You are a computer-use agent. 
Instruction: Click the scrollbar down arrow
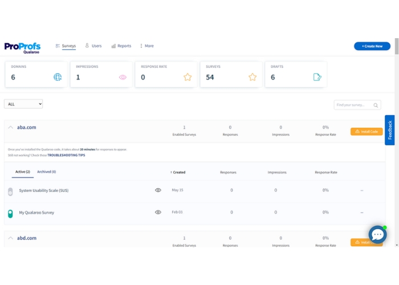[x=397, y=245]
